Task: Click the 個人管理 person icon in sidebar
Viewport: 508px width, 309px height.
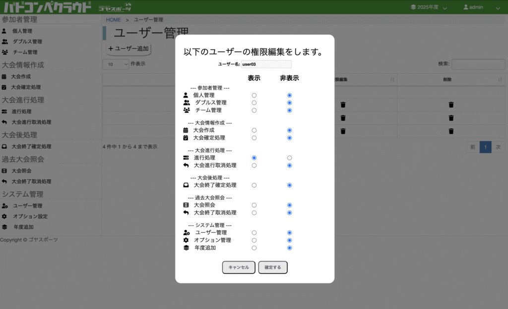Action: [x=4, y=31]
